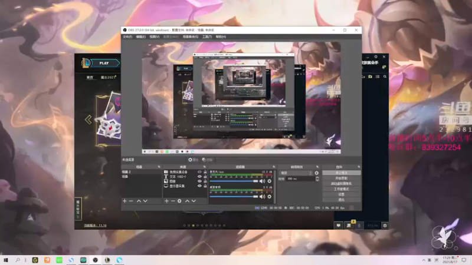Click OBS icon in the taskbar
The height and width of the screenshot is (265, 472).
(96, 260)
